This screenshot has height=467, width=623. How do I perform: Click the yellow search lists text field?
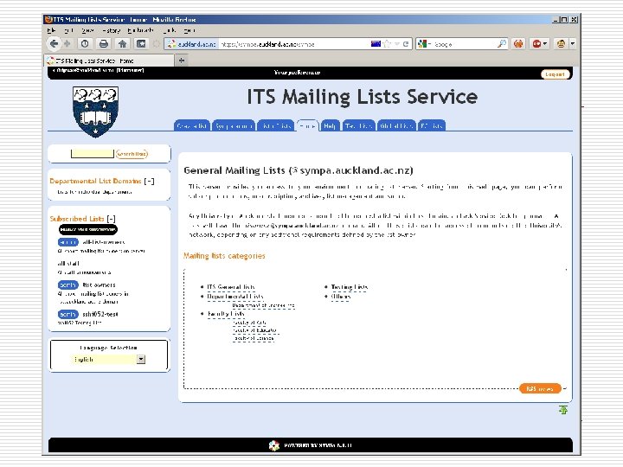coord(93,154)
